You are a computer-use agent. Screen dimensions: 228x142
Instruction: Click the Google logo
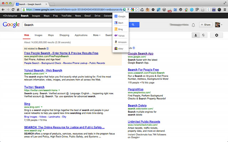point(11,25)
